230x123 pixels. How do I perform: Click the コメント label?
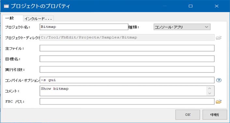12,91
